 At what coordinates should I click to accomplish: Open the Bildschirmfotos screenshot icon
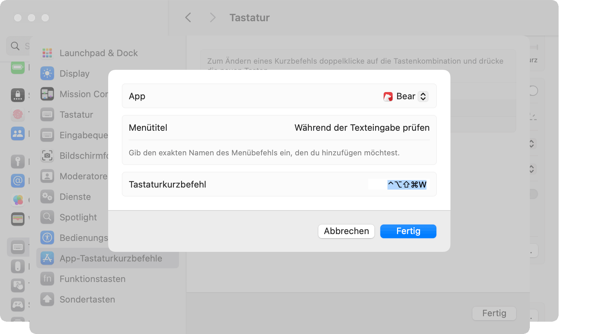[47, 156]
